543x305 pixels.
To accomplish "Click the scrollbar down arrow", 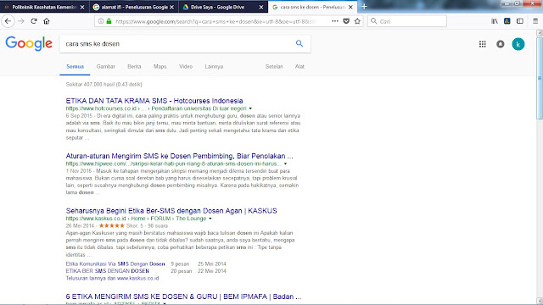I will coord(540,300).
